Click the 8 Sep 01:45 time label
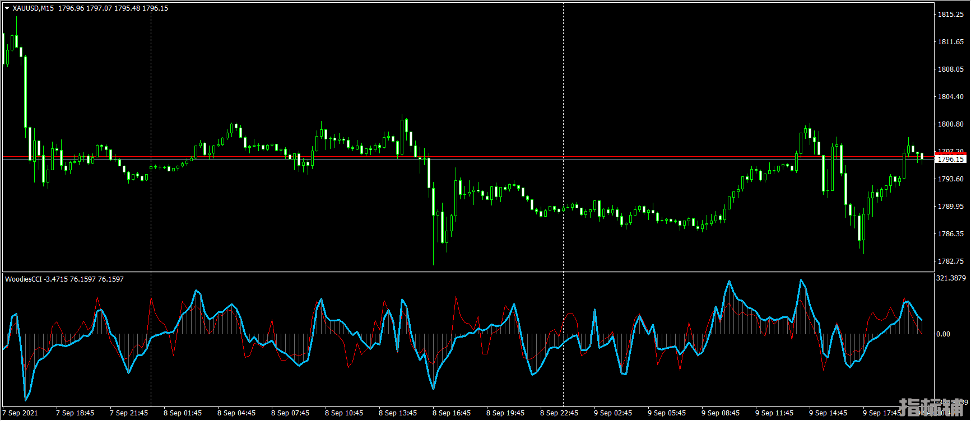This screenshot has height=421, width=971. pyautogui.click(x=183, y=413)
